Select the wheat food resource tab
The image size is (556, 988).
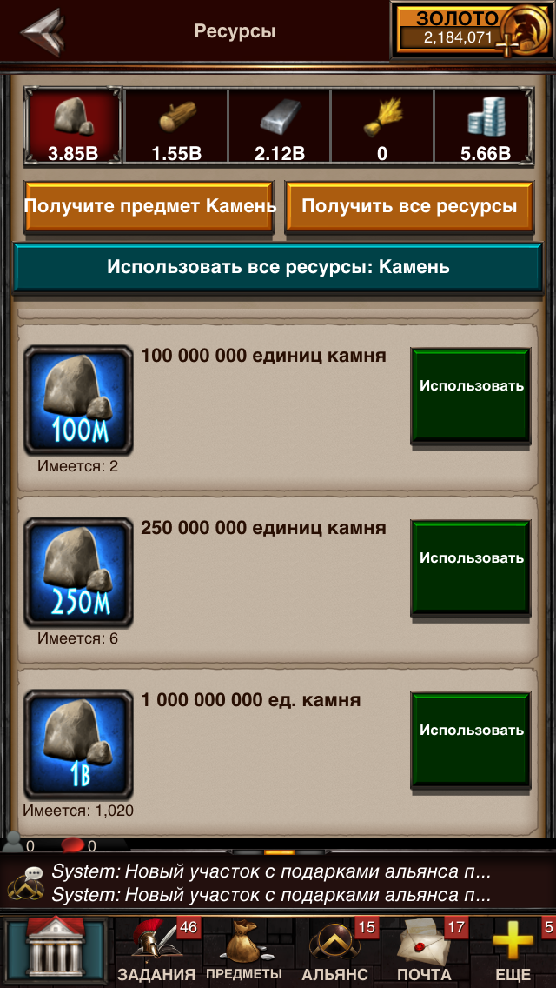382,127
